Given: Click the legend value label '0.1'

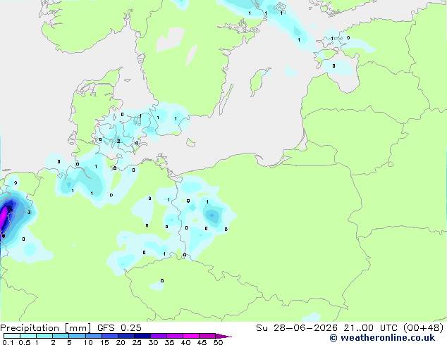Looking at the screenshot, I should click(8, 342).
